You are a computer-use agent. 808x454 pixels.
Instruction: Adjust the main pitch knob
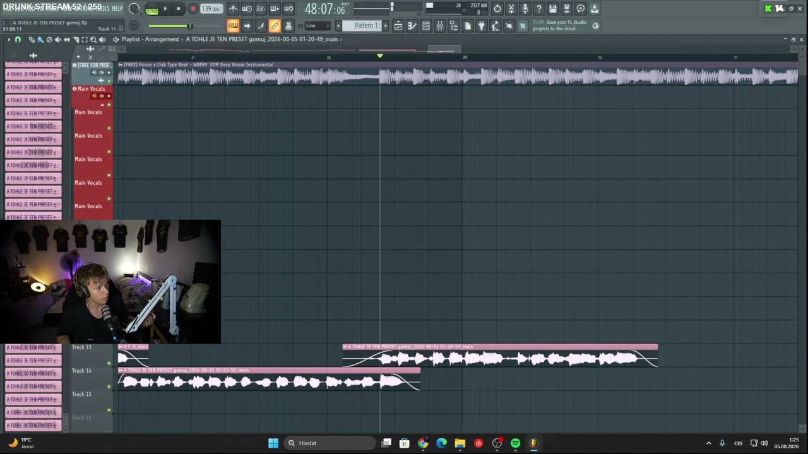tap(134, 26)
